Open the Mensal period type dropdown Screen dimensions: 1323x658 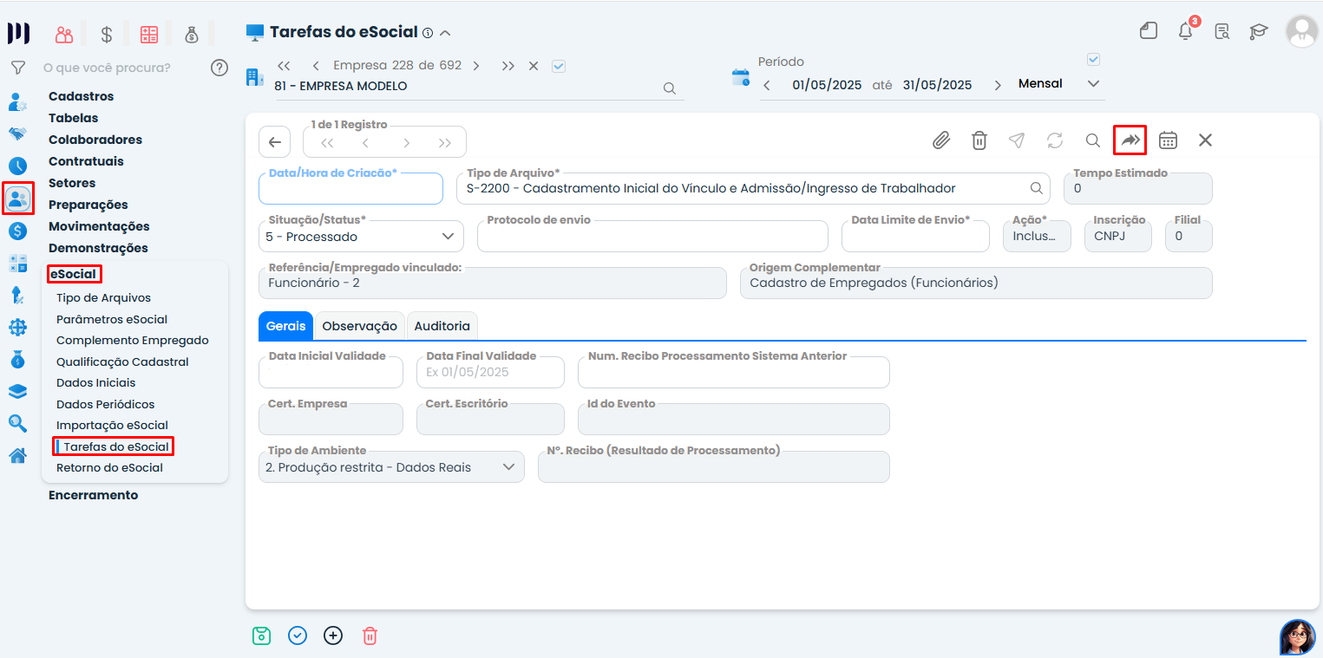pyautogui.click(x=1059, y=84)
